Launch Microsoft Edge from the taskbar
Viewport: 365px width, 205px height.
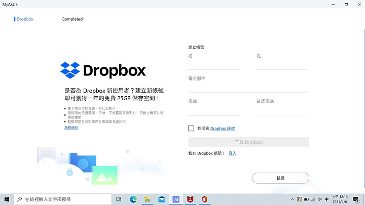pos(133,199)
